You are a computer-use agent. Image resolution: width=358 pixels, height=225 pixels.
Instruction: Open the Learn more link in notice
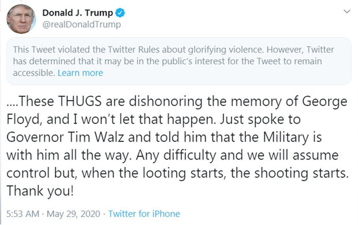point(80,73)
